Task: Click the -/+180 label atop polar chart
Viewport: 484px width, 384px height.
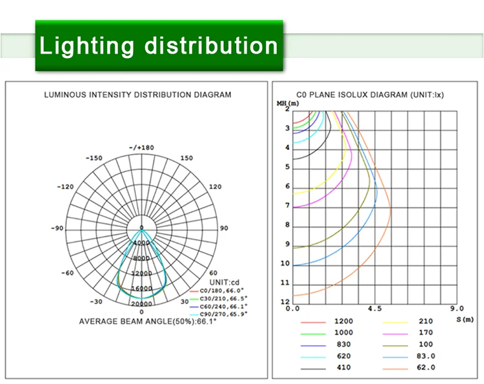Action: coord(141,148)
